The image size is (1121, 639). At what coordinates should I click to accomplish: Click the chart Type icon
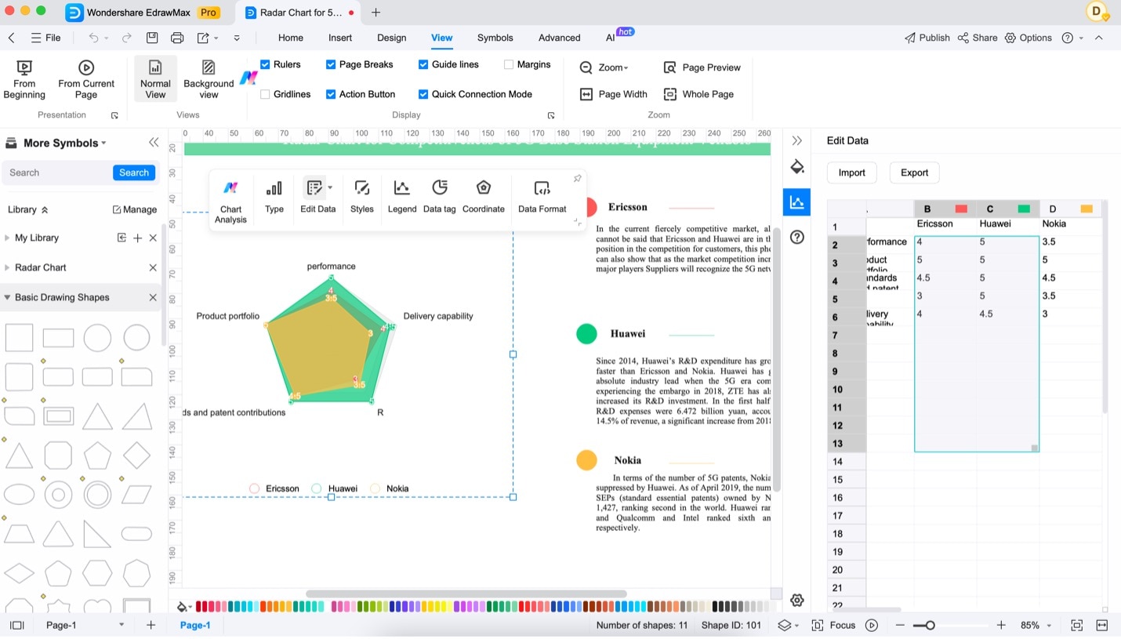[x=274, y=188]
